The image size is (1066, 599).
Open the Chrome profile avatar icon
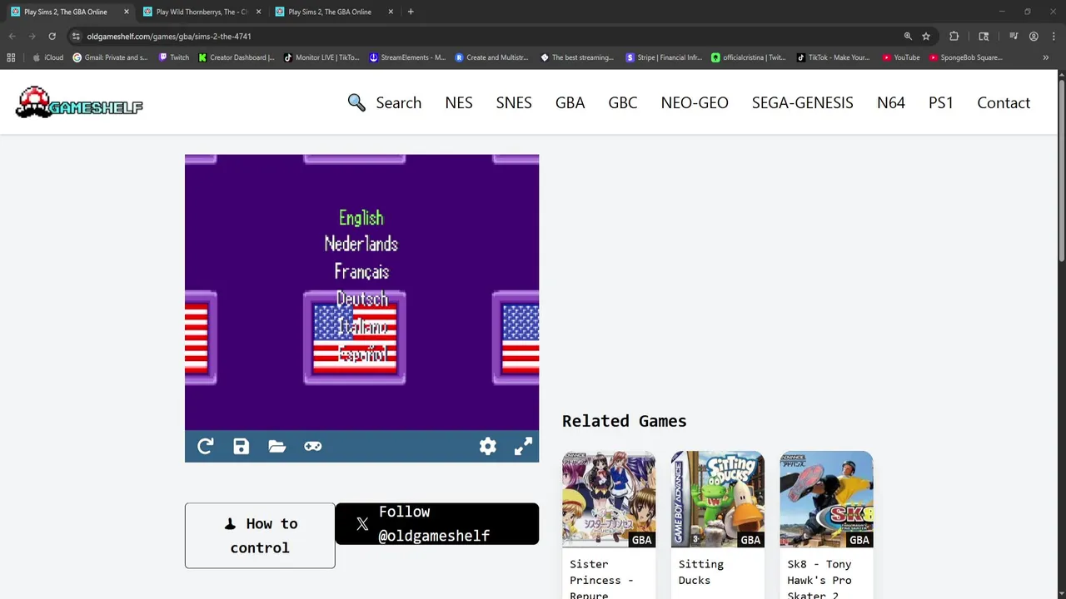pos(1034,37)
